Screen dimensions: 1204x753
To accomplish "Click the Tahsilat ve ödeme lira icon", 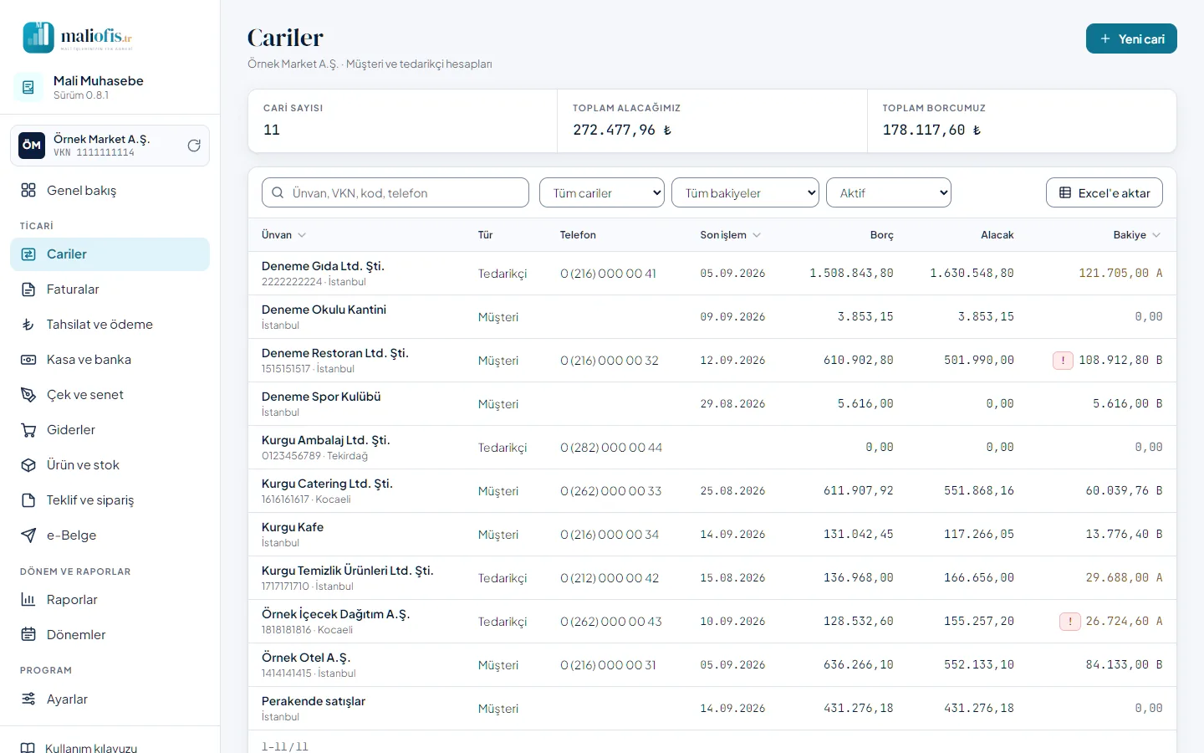I will coord(28,325).
